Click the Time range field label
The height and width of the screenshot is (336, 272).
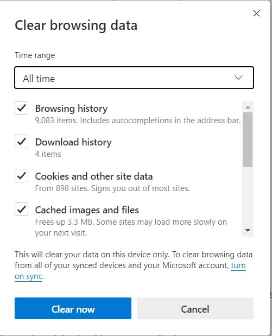(x=35, y=55)
